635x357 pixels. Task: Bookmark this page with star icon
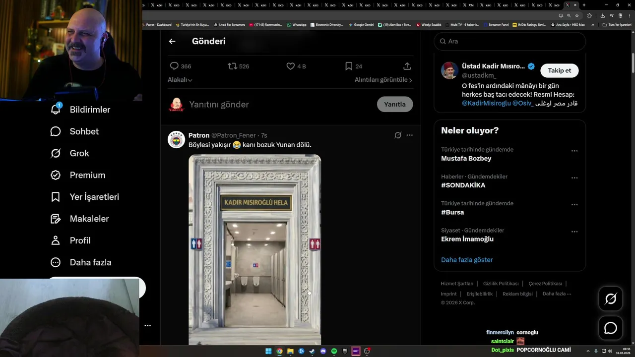coord(577,15)
